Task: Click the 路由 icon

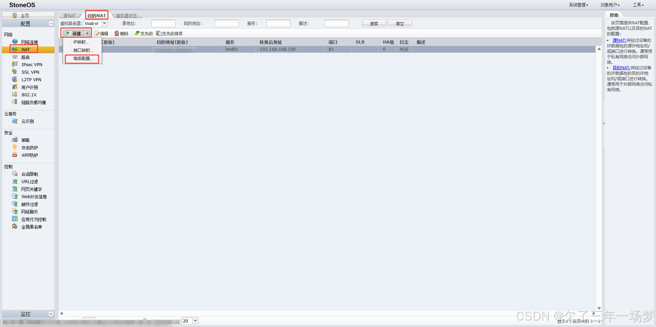Action: pyautogui.click(x=15, y=57)
